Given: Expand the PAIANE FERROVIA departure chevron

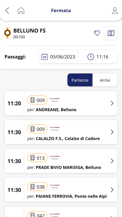Looking at the screenshot, I should pyautogui.click(x=112, y=190).
